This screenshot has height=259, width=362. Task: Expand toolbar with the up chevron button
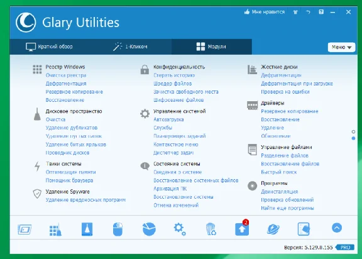pos(337,228)
